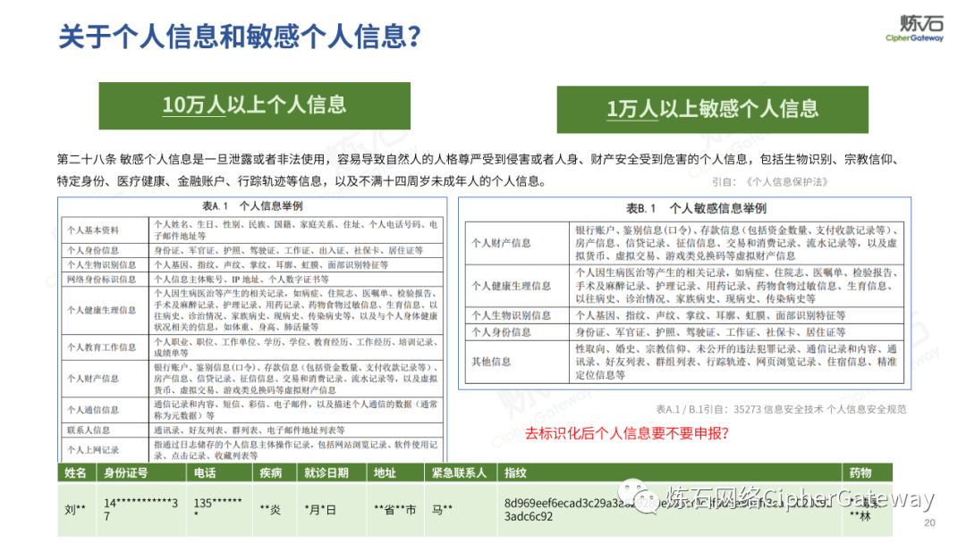The height and width of the screenshot is (543, 966).
Task: Click 个人健康生理信息 in table B.1
Action: pos(512,286)
